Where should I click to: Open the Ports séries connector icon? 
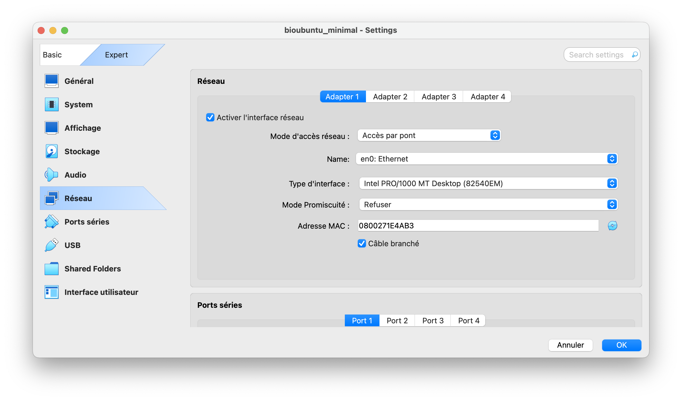click(52, 222)
